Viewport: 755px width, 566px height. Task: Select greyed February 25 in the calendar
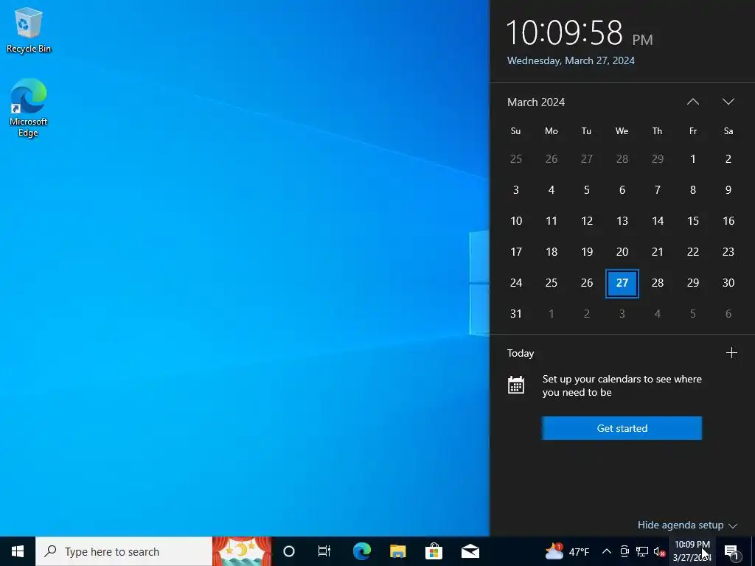[515, 159]
